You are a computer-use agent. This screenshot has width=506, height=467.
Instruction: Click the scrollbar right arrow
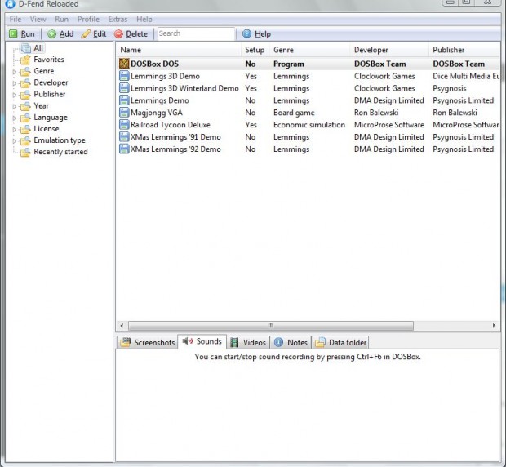pos(494,325)
